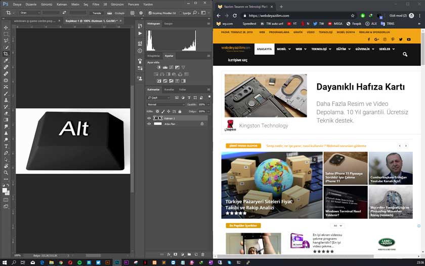Open the Oran crop ratio dropdown
Screen dimensions: 425x266
click(30, 13)
